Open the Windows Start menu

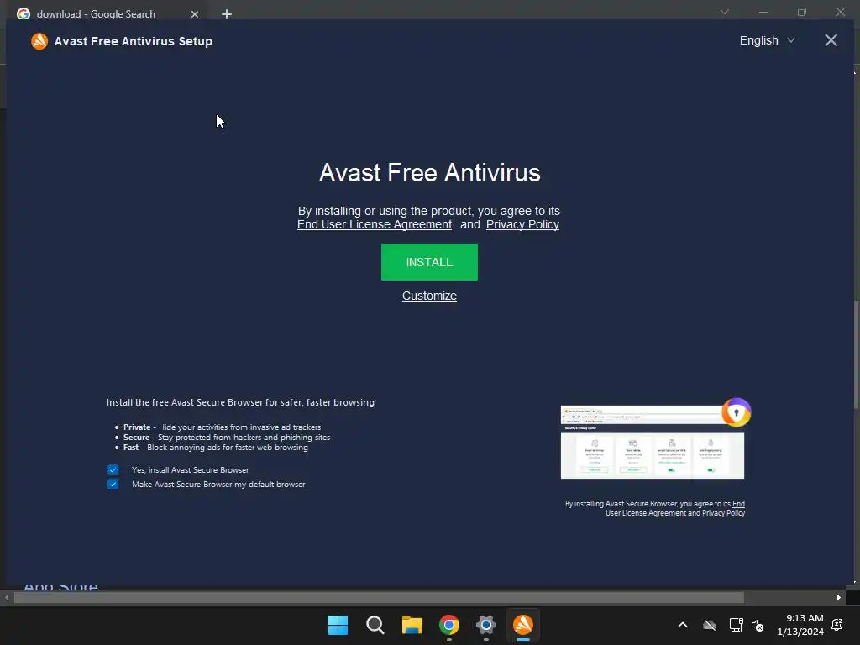(x=338, y=625)
